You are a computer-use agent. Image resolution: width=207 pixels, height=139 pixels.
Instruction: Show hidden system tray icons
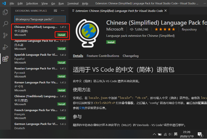(x=154, y=134)
